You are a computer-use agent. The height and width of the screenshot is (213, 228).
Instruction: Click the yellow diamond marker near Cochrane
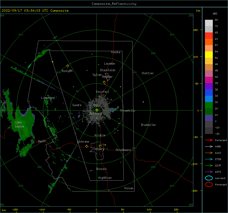coord(87,146)
